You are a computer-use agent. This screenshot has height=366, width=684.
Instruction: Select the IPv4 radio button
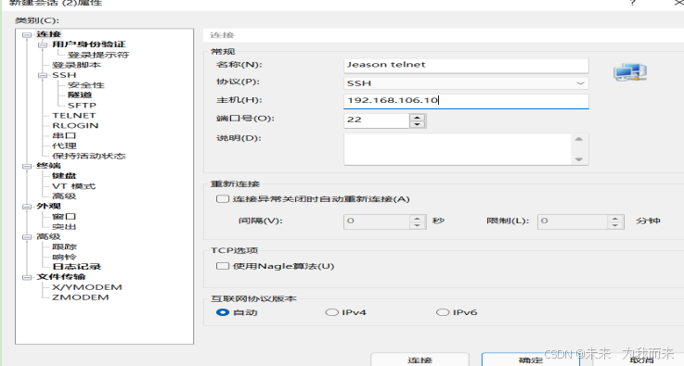(332, 312)
